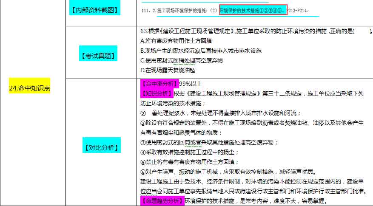
Task: Click item ⑥ about 噪声、振动的施工机械
Action: click(x=227, y=172)
